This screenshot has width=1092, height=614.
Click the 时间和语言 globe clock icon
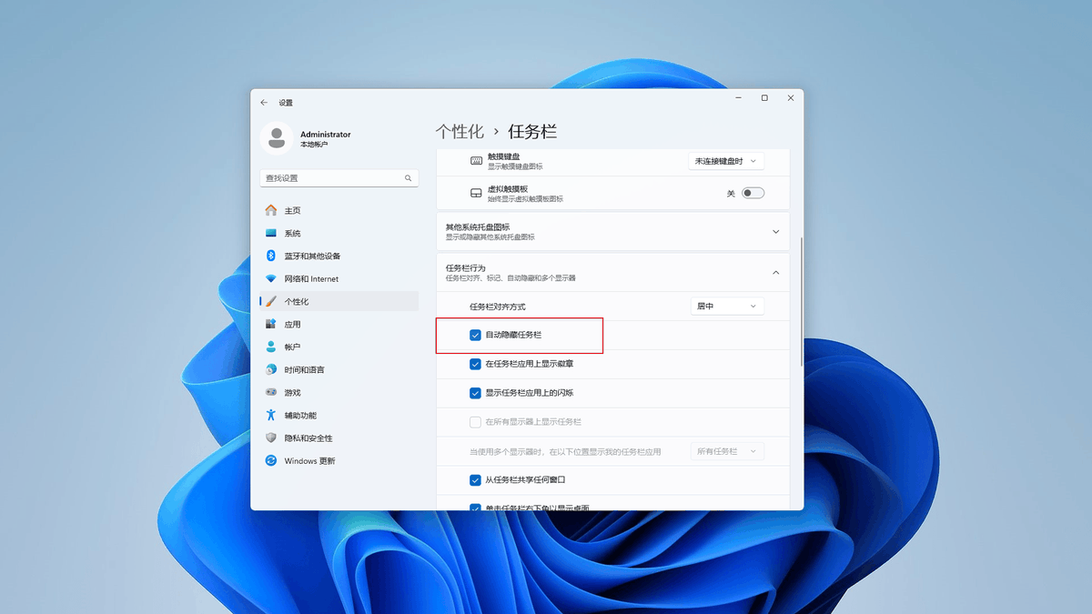(271, 369)
